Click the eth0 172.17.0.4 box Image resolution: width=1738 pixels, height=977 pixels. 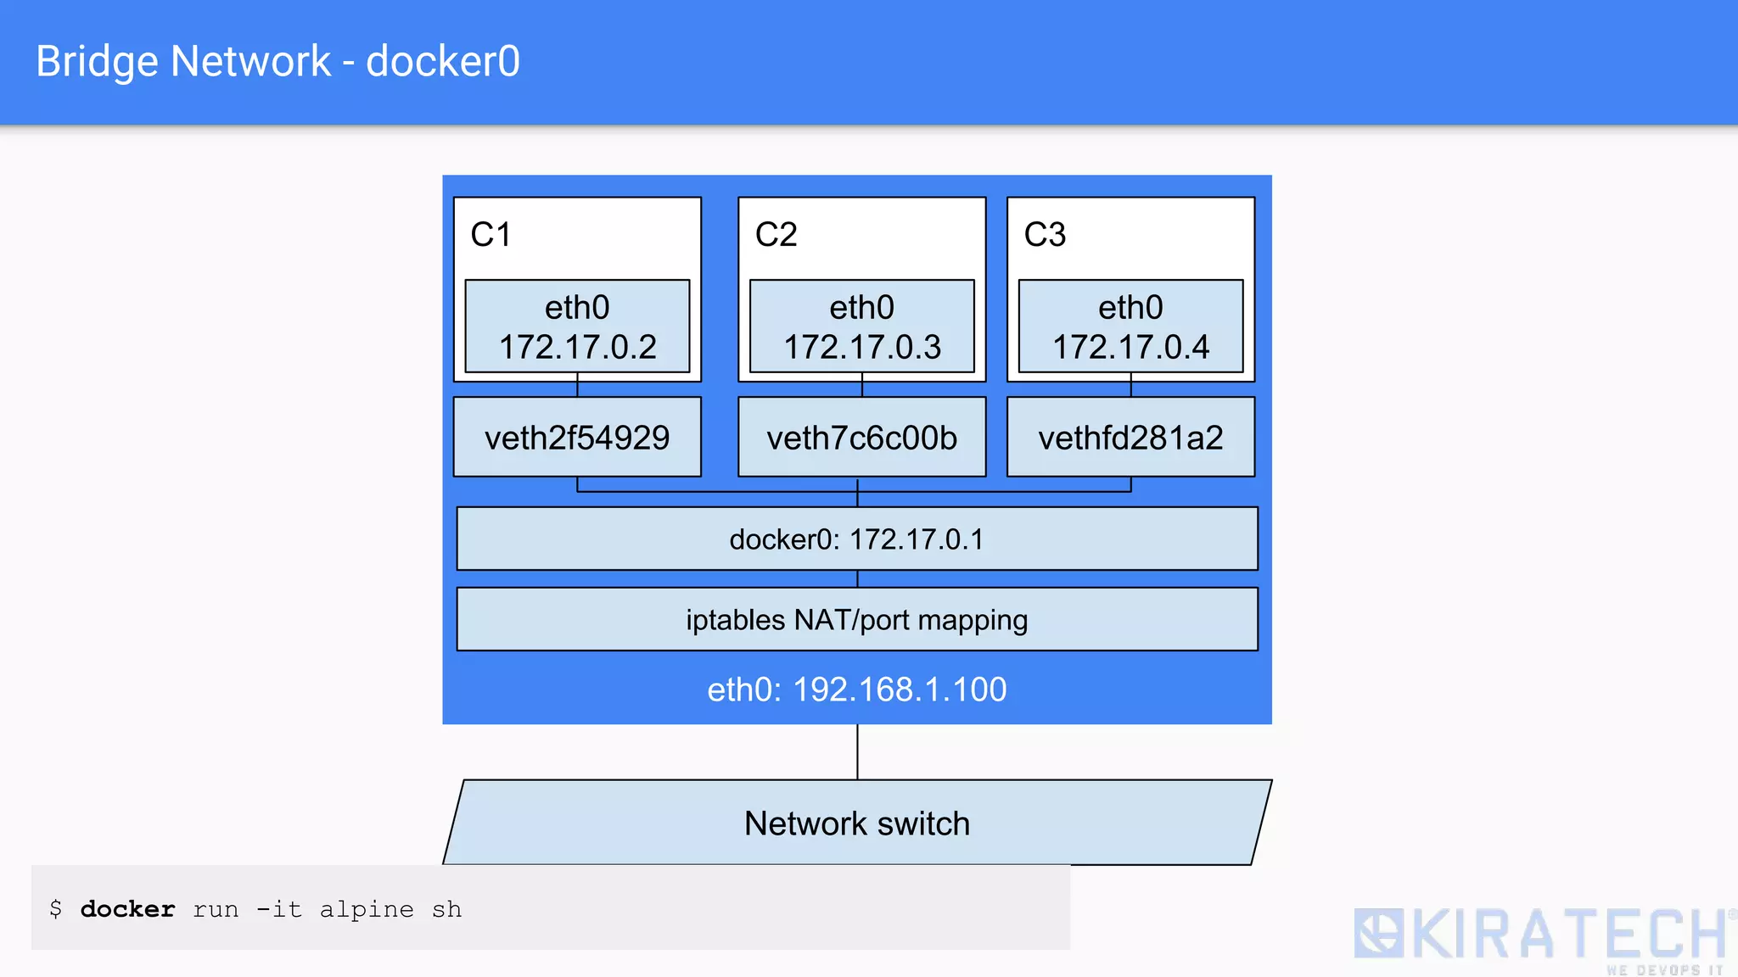pos(1130,327)
